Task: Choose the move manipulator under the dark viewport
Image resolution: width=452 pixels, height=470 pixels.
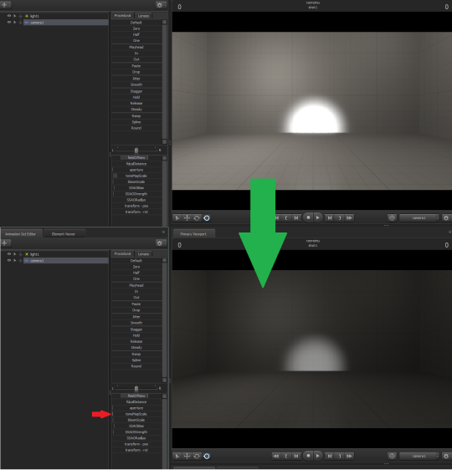Action: pos(187,456)
